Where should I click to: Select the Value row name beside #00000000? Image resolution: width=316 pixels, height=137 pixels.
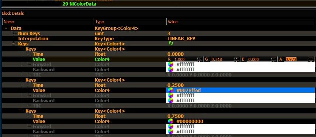tap(39, 121)
